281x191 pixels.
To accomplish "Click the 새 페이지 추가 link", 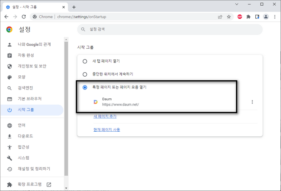I will [105, 116].
